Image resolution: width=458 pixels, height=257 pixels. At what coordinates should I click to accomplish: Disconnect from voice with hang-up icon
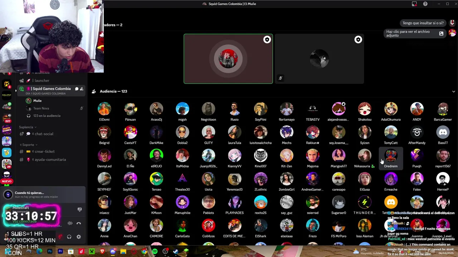(x=79, y=223)
